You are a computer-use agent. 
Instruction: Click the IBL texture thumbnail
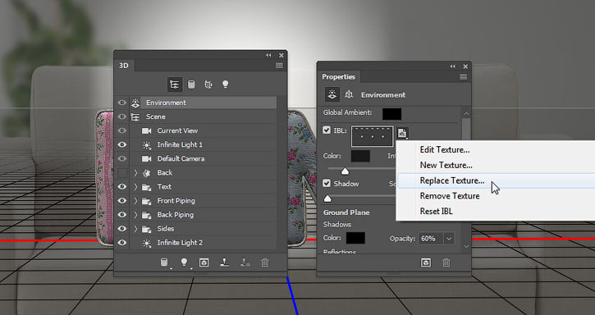(373, 136)
